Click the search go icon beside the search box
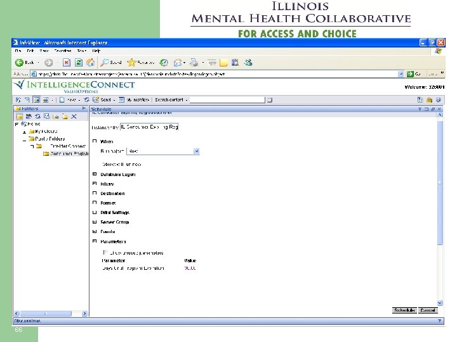 270,100
